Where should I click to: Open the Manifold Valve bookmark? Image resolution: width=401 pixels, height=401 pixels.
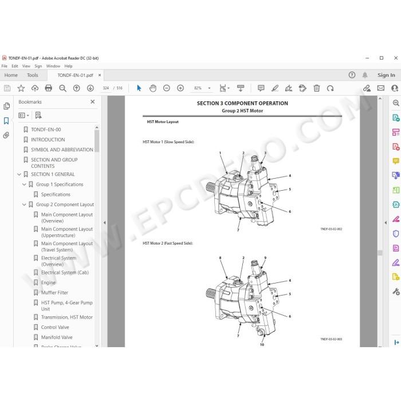(x=57, y=337)
